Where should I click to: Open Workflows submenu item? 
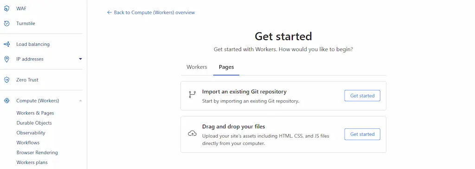pyautogui.click(x=28, y=142)
